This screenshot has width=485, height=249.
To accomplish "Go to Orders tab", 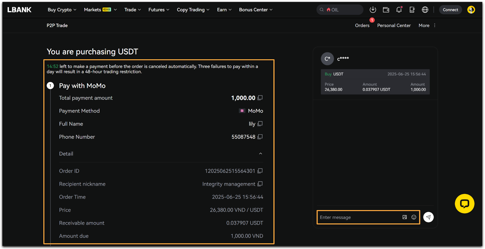I will point(362,26).
